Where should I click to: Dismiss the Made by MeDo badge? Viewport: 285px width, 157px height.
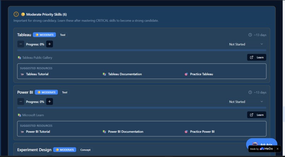pos(278,149)
